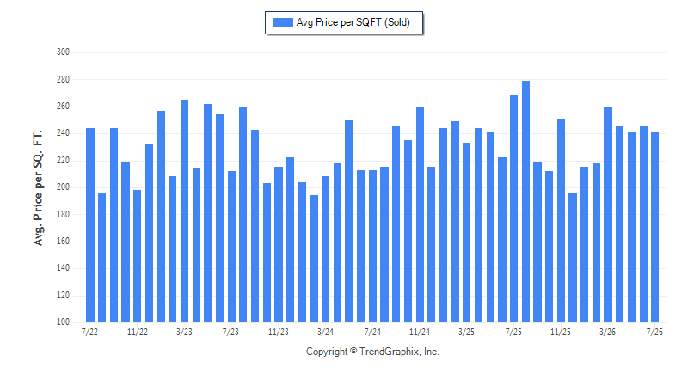688x373 pixels.
Task: Click the bar above the 3/23 label
Action: coord(184,211)
